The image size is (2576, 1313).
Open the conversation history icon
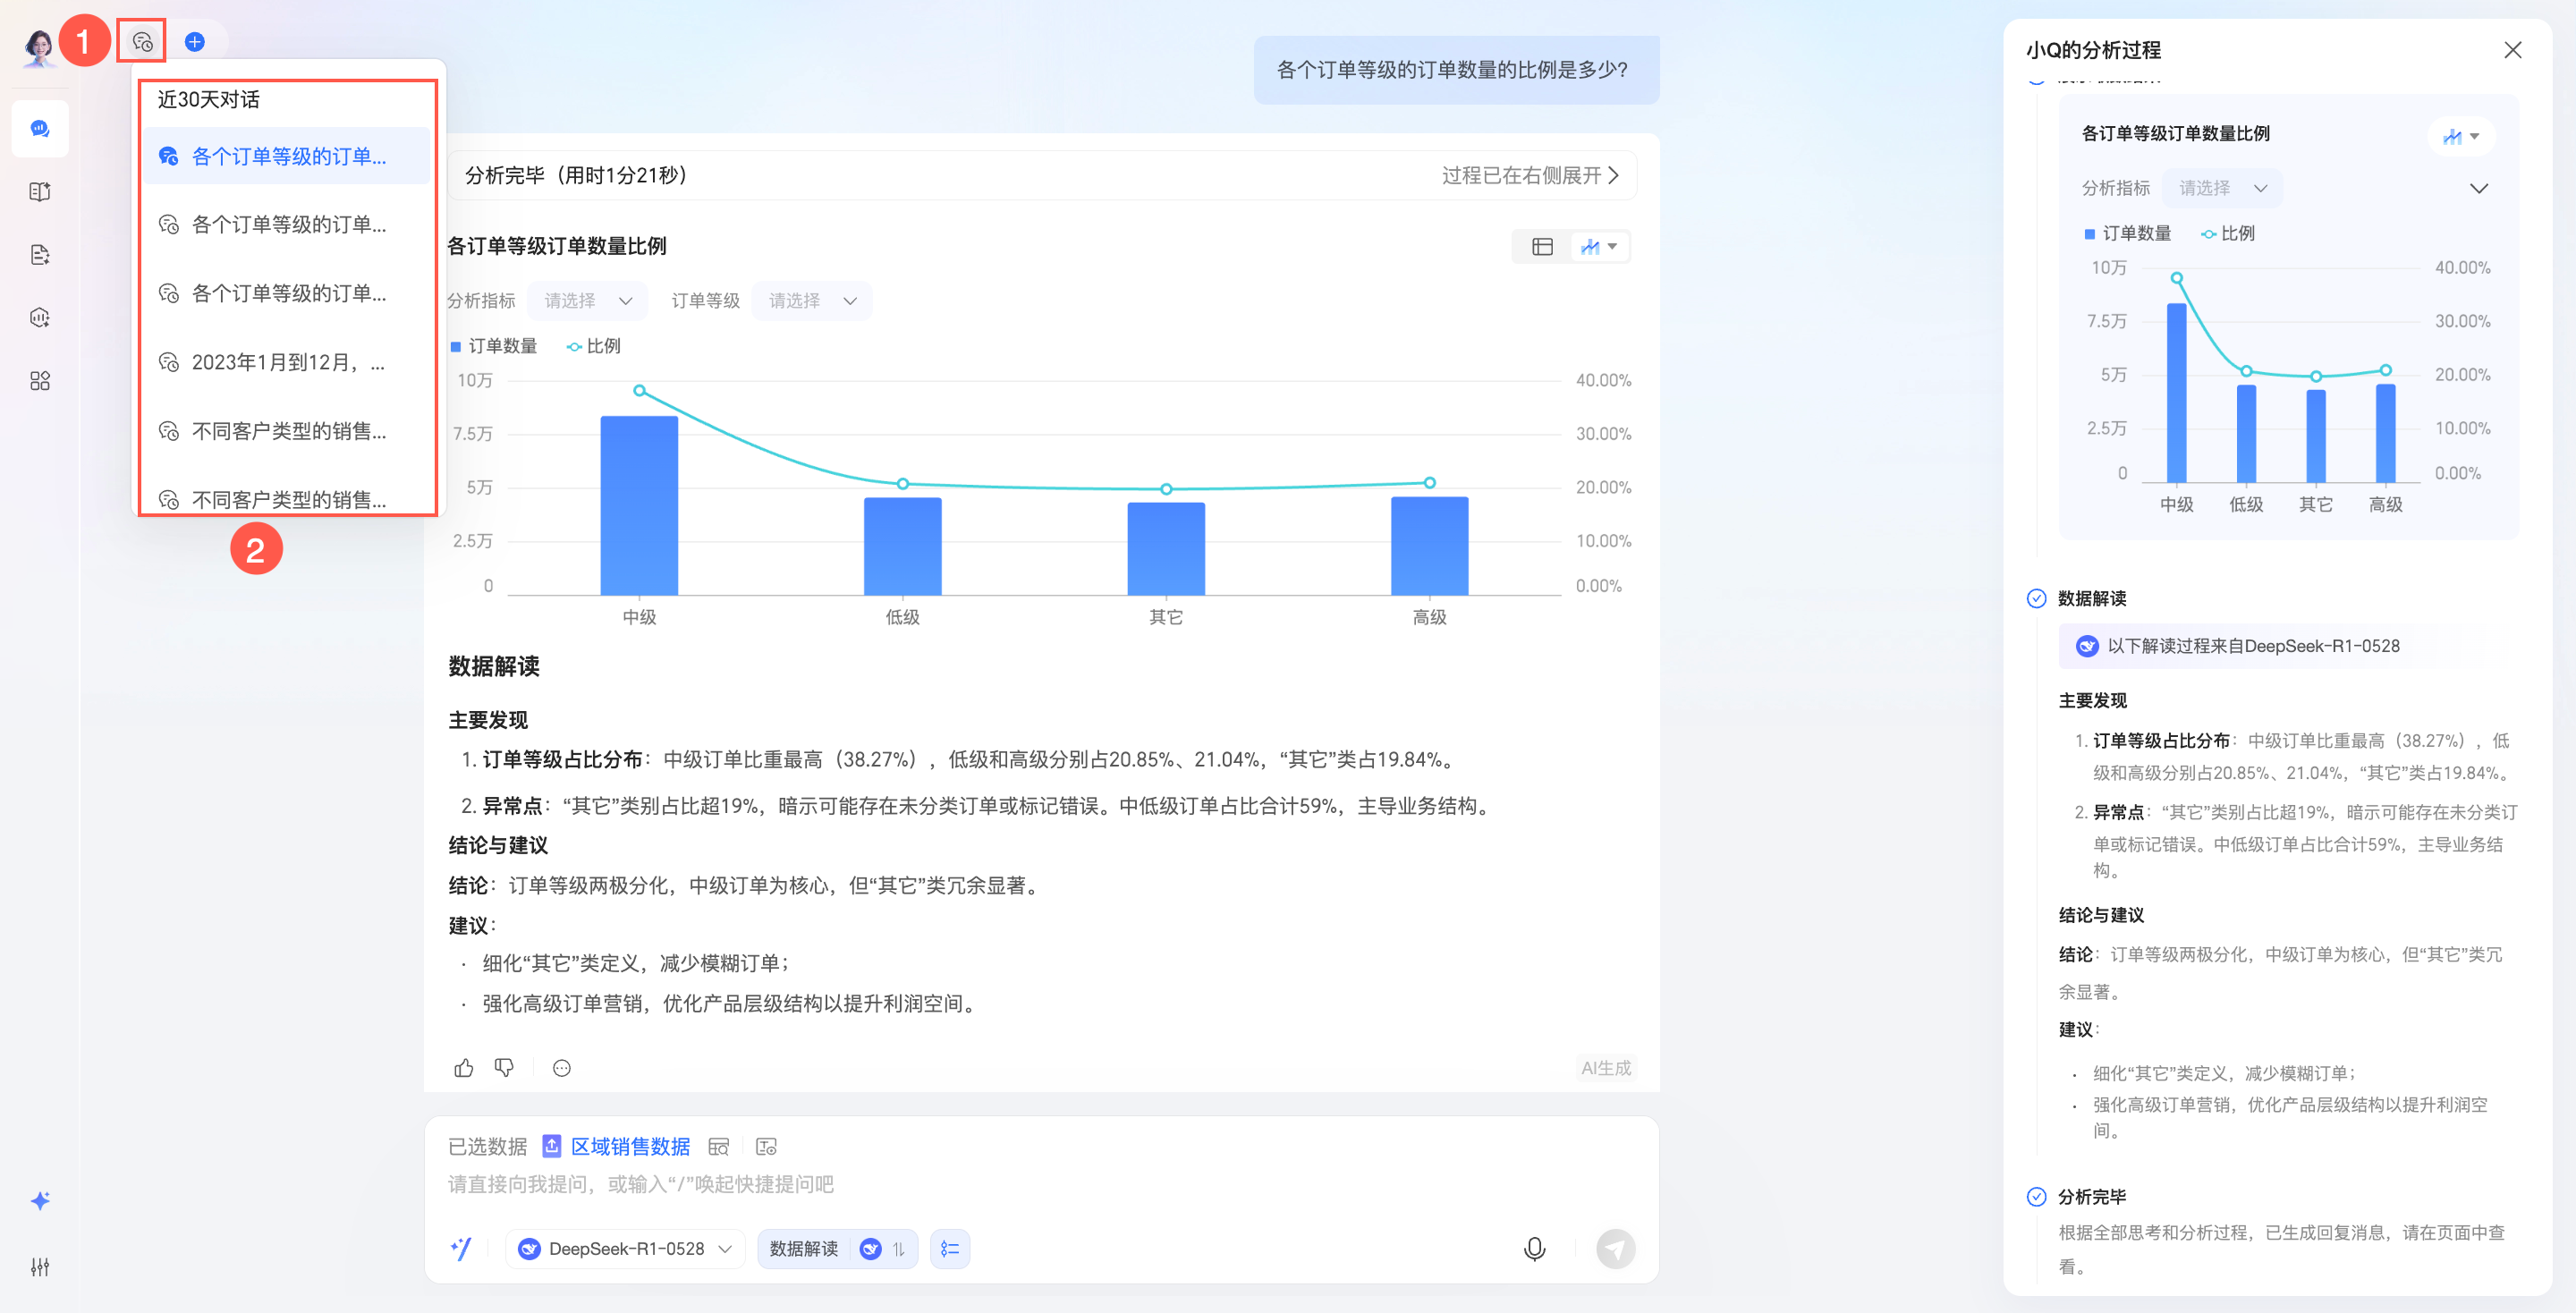coord(142,42)
